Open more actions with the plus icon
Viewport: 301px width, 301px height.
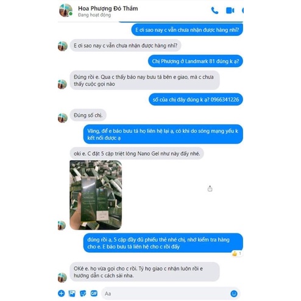pyautogui.click(x=62, y=293)
